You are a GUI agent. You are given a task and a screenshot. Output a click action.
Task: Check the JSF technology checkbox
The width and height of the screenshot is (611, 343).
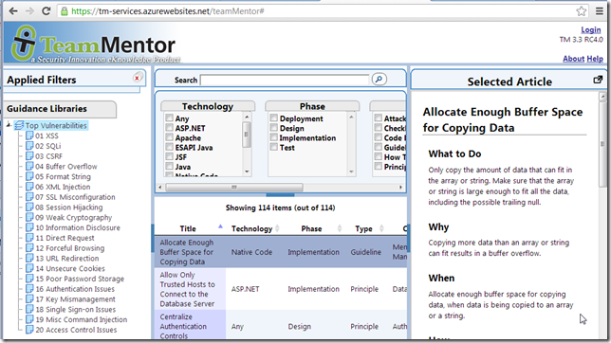[x=169, y=156]
